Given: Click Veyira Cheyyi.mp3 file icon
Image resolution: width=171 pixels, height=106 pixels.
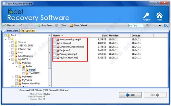Looking at the screenshot, I should [58, 58].
